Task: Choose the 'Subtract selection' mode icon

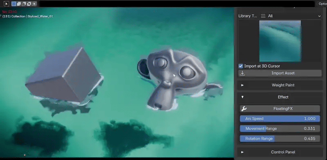Action: point(24,4)
